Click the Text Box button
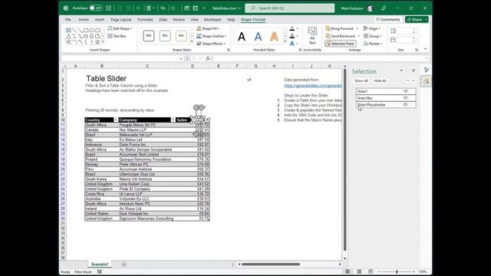 (117, 36)
